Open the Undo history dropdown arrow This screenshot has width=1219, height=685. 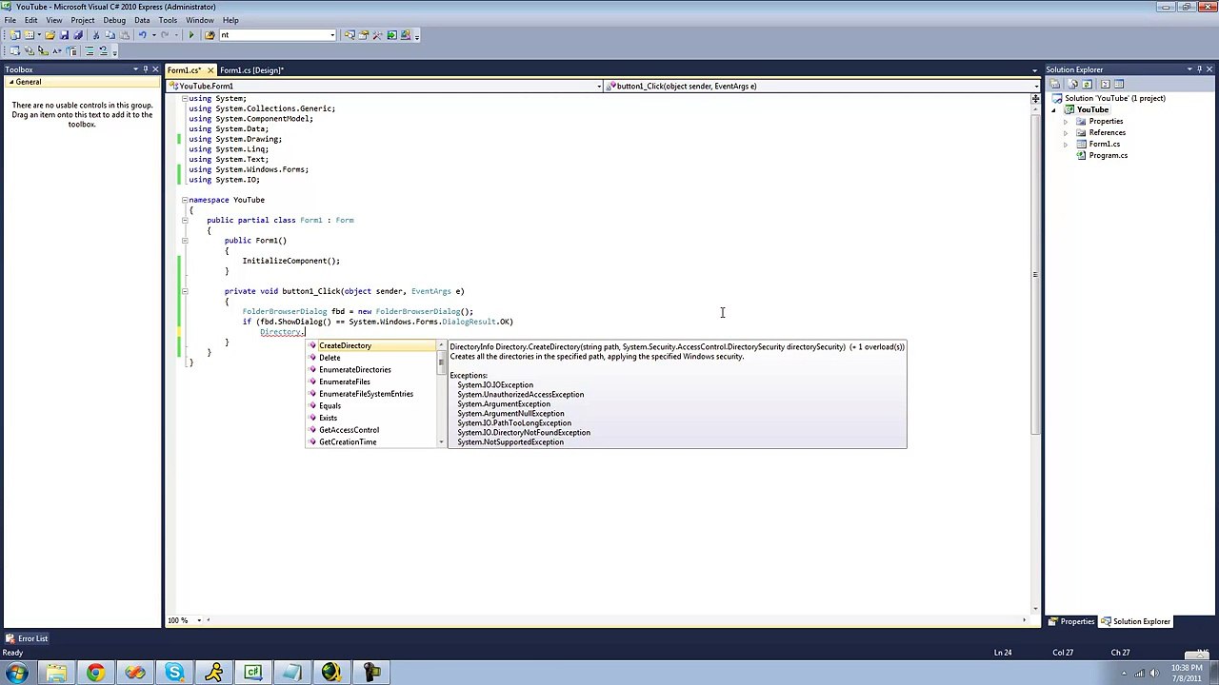point(154,35)
